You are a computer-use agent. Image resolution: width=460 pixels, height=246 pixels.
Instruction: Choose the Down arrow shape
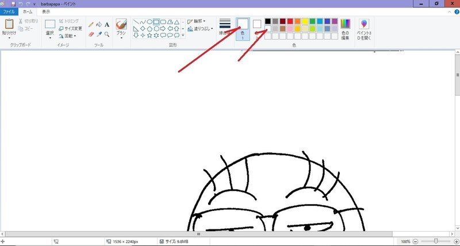point(136,36)
